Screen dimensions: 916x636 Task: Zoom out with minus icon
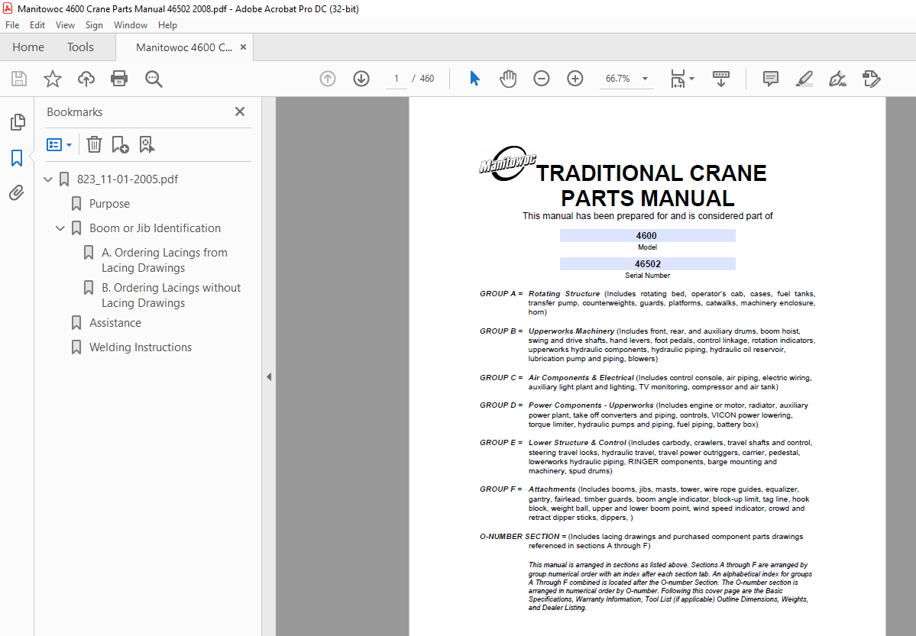click(542, 78)
